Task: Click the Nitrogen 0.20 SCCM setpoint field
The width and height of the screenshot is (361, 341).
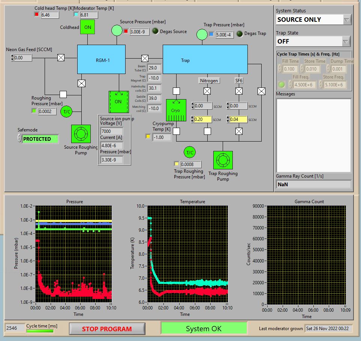Action: pyautogui.click(x=203, y=119)
